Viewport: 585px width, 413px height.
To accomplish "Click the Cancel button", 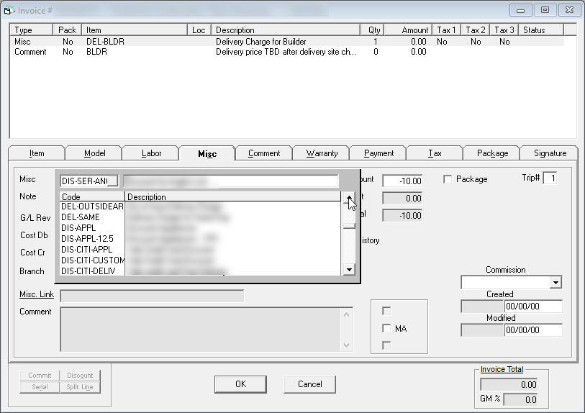I will pyautogui.click(x=309, y=384).
